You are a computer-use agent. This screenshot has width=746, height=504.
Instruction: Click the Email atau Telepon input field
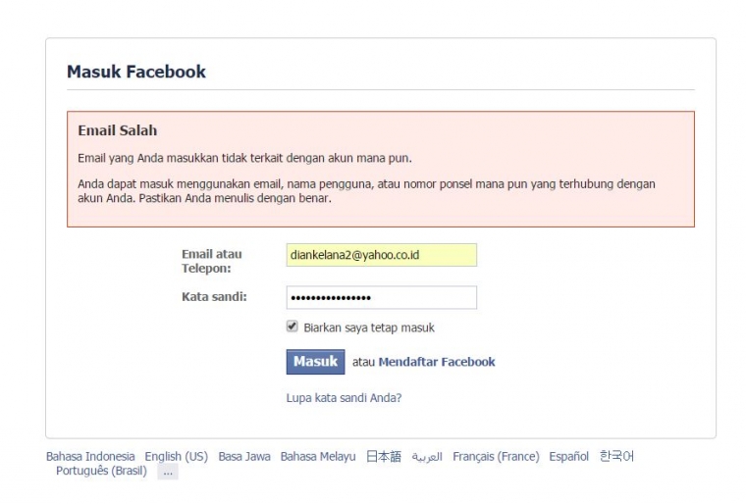(x=381, y=255)
